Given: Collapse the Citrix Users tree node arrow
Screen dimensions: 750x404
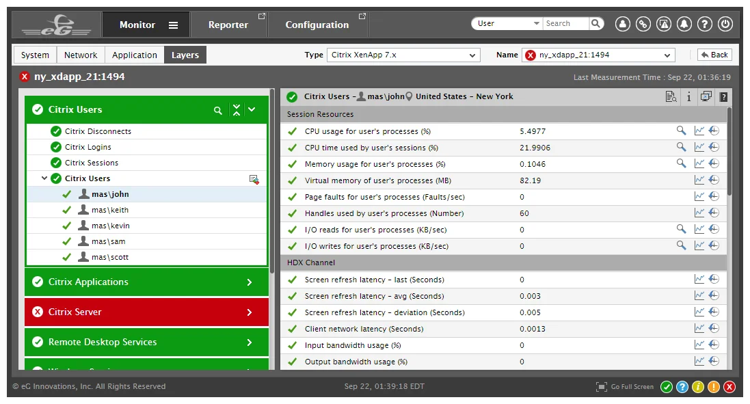Looking at the screenshot, I should [x=44, y=178].
